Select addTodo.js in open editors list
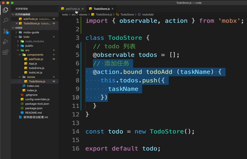The height and width of the screenshot is (159, 247). (x=35, y=19)
